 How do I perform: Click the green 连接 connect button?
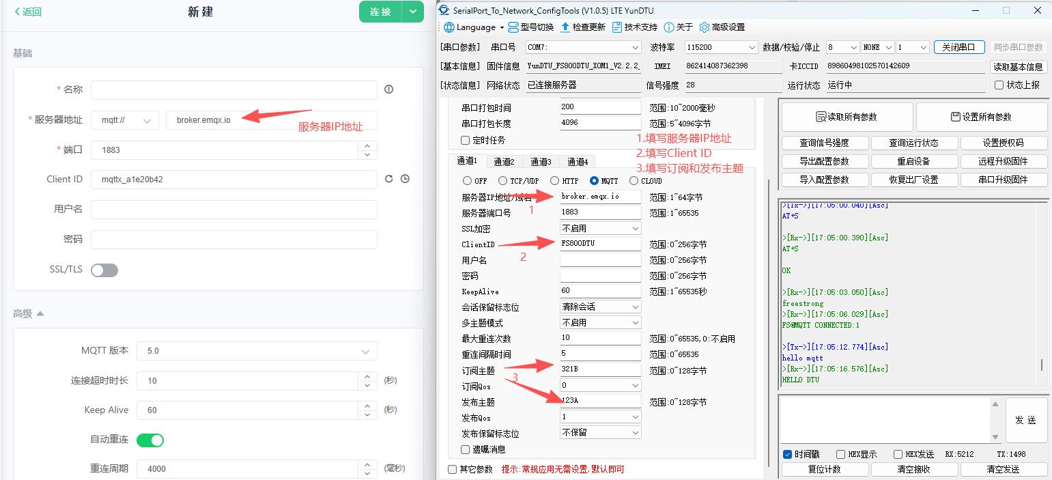pos(381,12)
